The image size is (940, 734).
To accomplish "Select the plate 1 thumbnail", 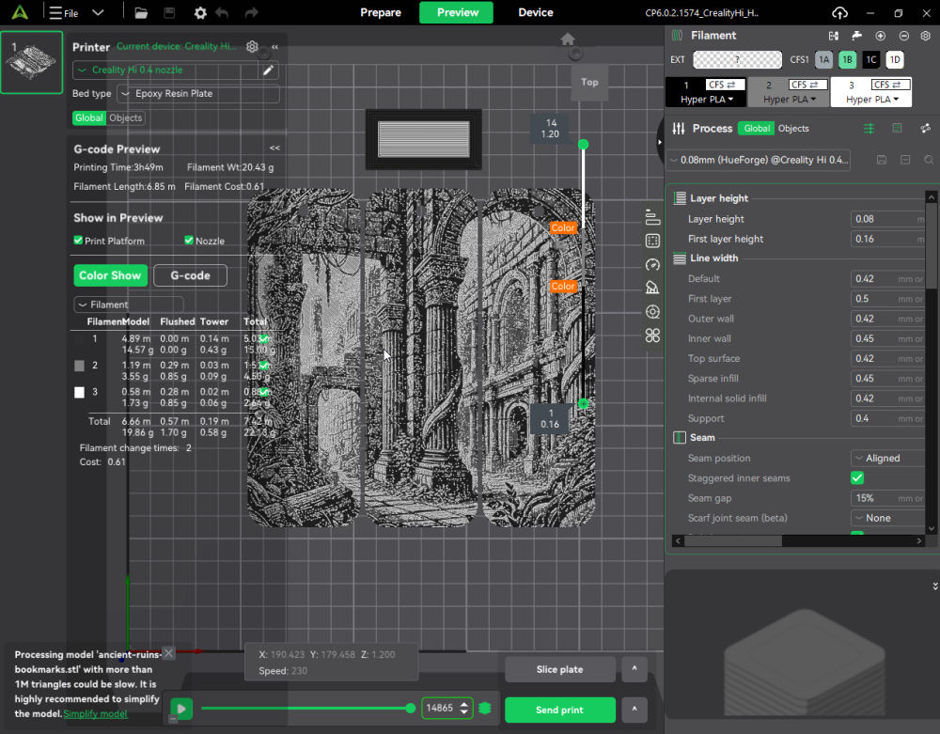I will point(32,62).
